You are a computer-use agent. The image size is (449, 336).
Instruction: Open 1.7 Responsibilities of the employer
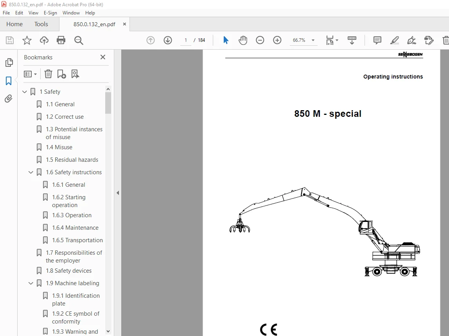coord(74,257)
